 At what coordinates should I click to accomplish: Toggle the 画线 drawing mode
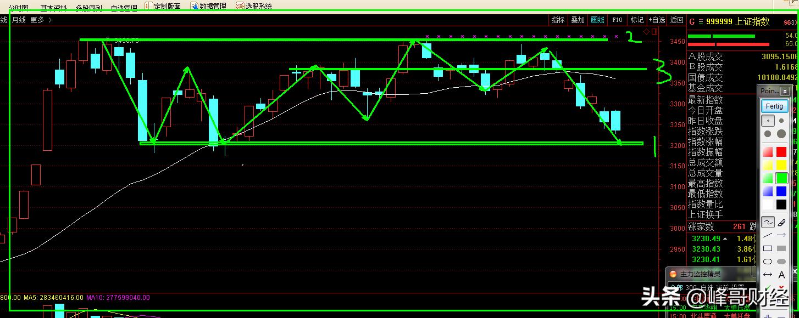pyautogui.click(x=597, y=20)
